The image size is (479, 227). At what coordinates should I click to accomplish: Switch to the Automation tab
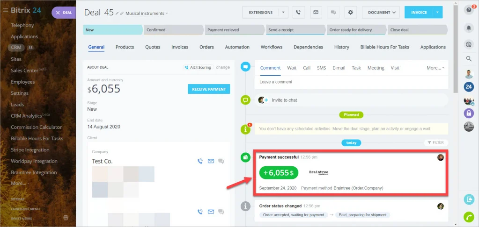237,47
